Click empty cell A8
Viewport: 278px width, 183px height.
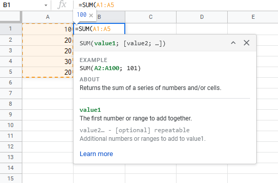(x=48, y=104)
